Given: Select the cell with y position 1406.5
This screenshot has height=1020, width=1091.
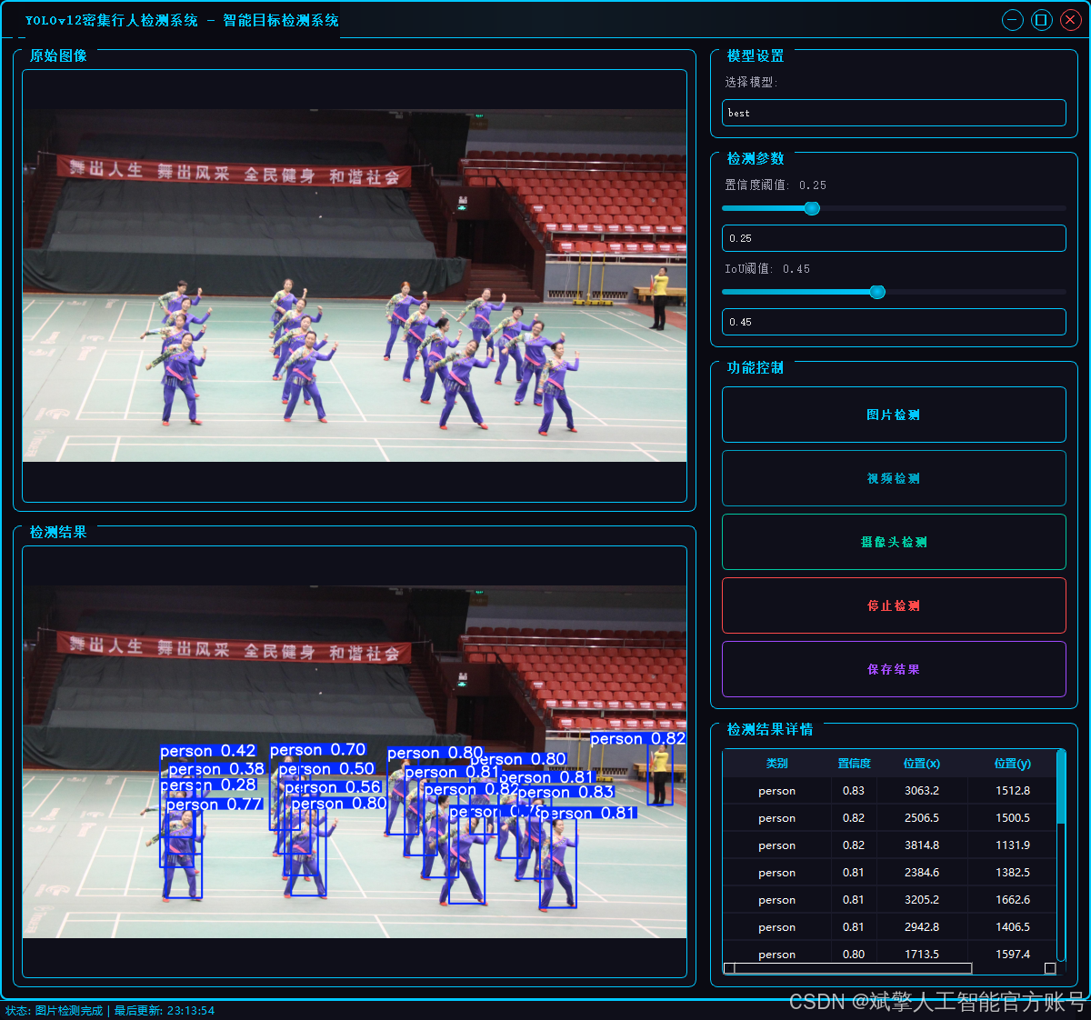Looking at the screenshot, I should coord(1013,927).
